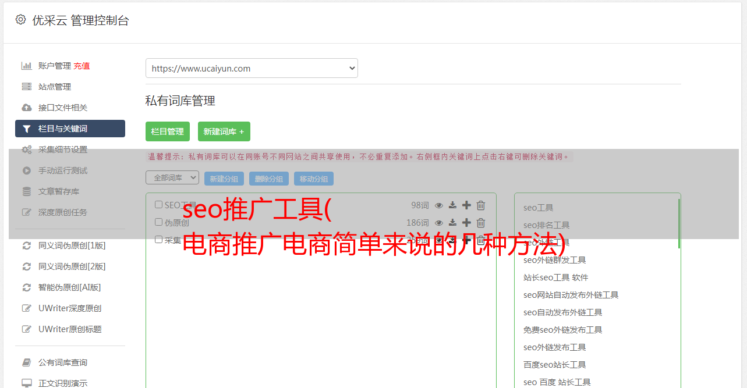The width and height of the screenshot is (747, 388).
Task: Click the gear icon beside 优采云 管理控制台
Action: pos(21,20)
